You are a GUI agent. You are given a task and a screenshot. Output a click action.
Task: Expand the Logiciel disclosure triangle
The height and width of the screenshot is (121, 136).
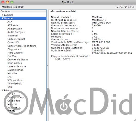pyautogui.click(x=3, y=15)
